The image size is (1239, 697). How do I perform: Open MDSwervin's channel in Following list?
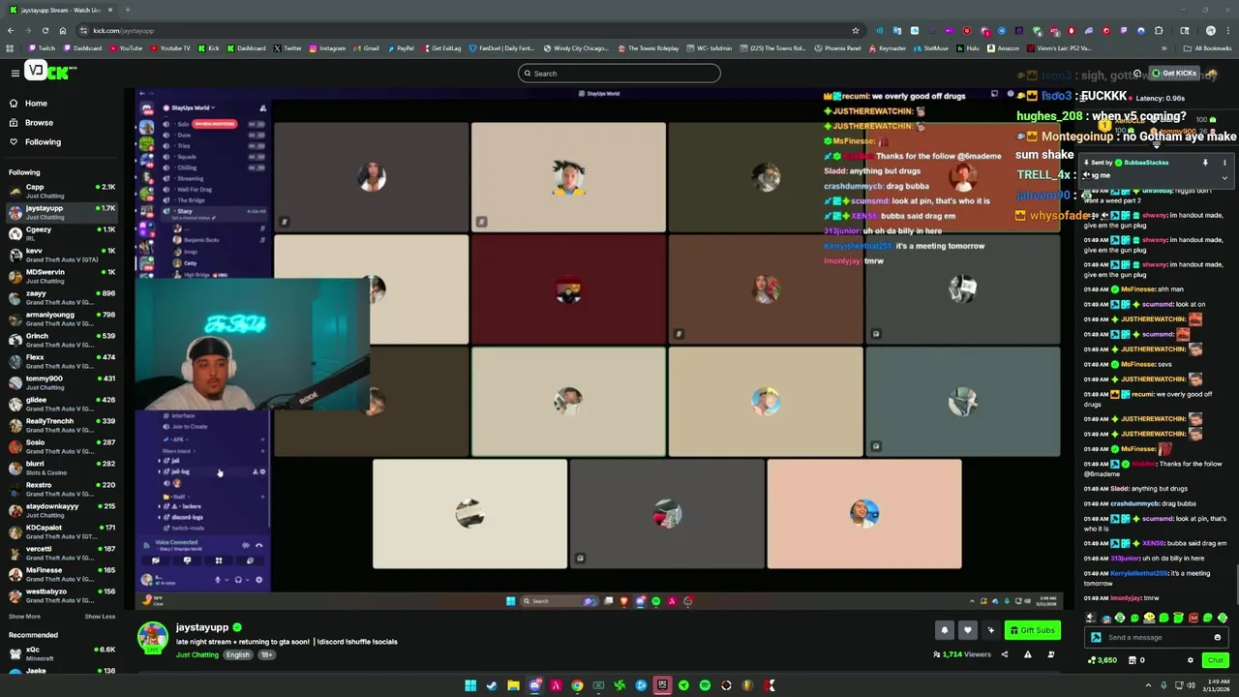coord(62,276)
